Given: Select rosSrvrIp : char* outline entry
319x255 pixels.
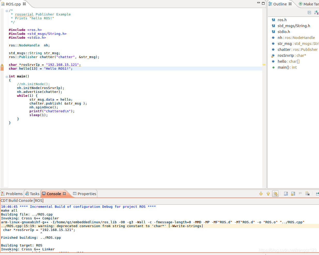Looking at the screenshot, I should coord(292,55).
